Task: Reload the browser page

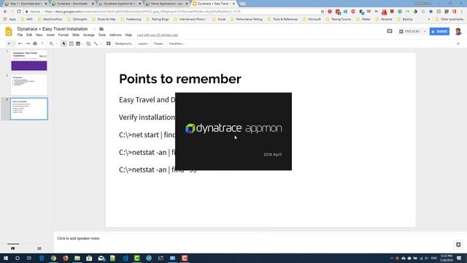Action: pos(19,12)
